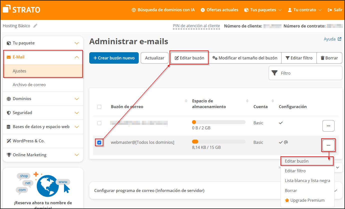
Task: Choose Upgrade Premium from context menu
Action: pos(307,200)
